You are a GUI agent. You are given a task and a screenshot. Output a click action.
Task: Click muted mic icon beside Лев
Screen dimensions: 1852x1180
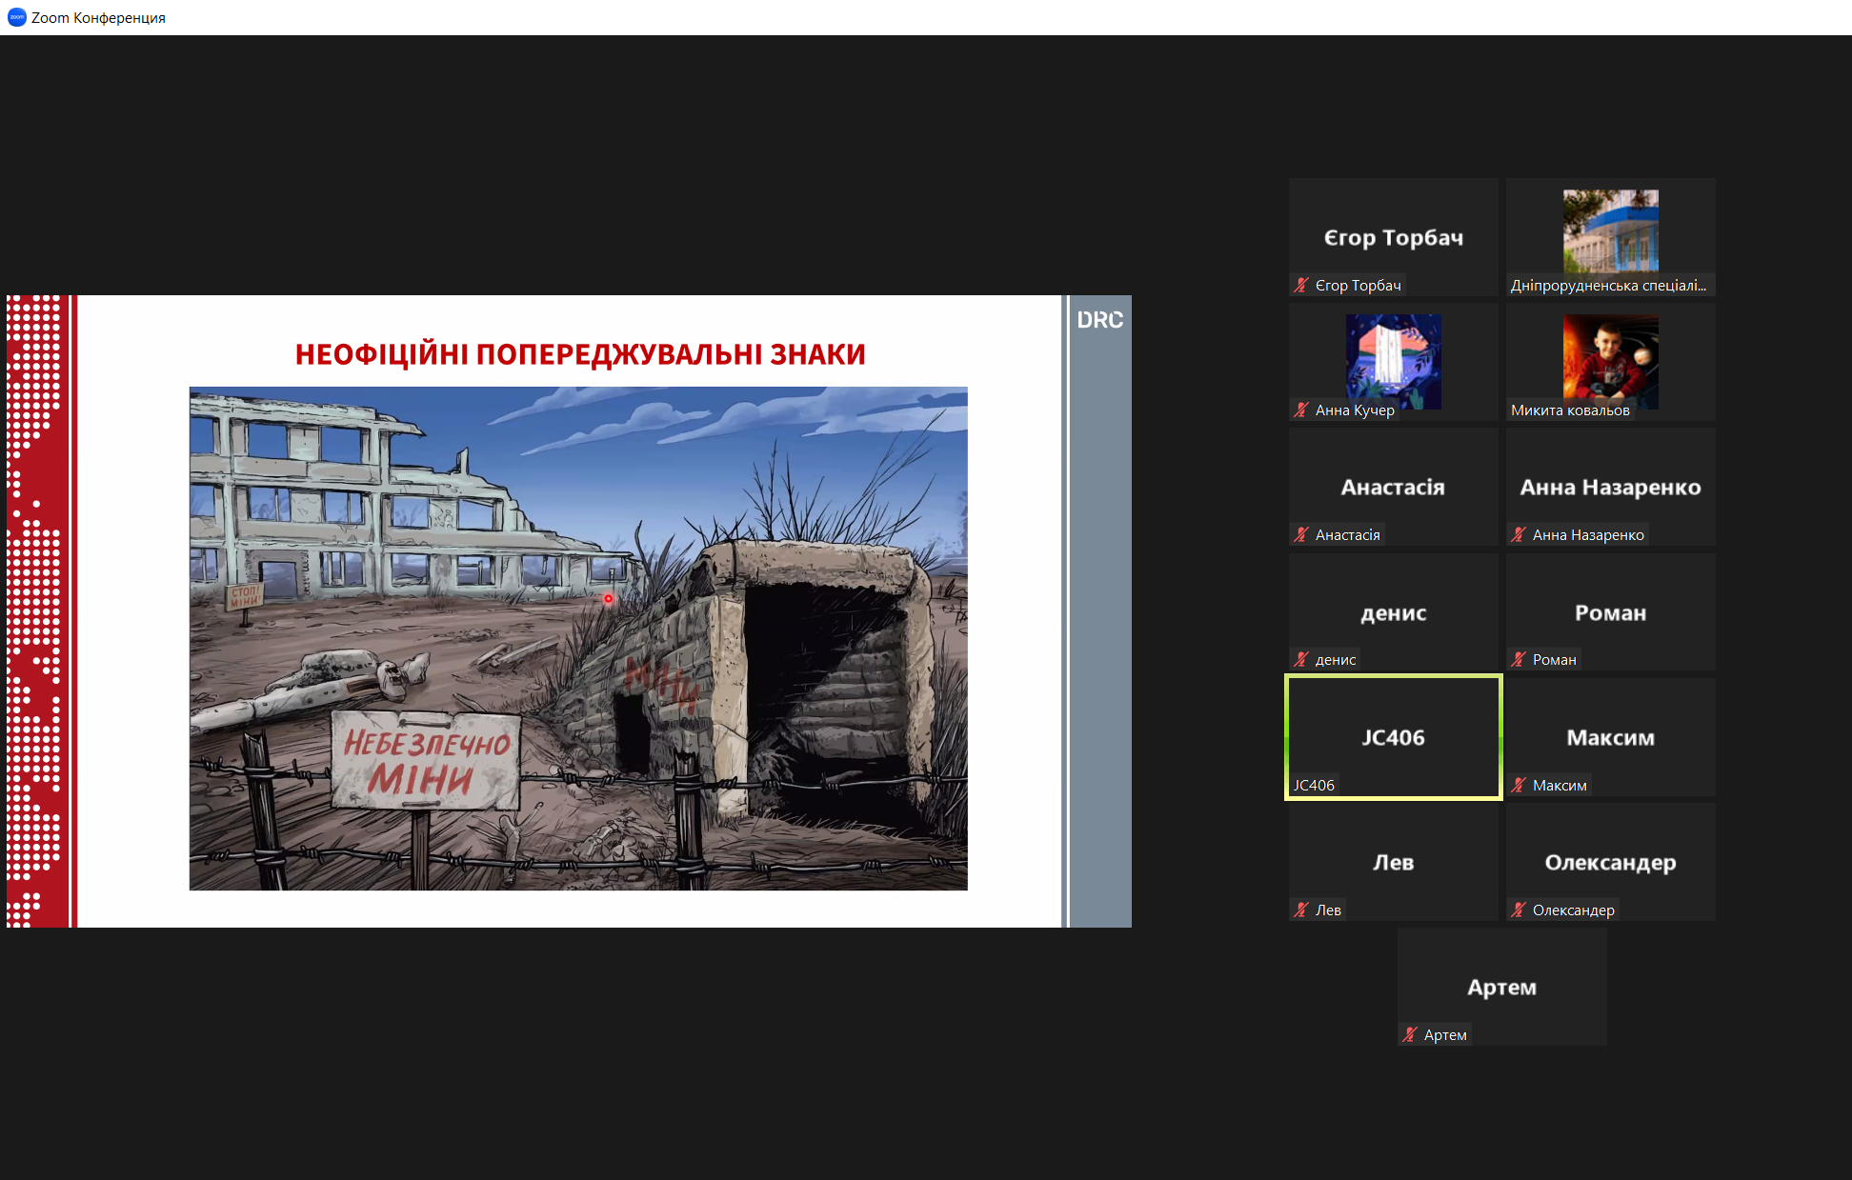coord(1301,910)
